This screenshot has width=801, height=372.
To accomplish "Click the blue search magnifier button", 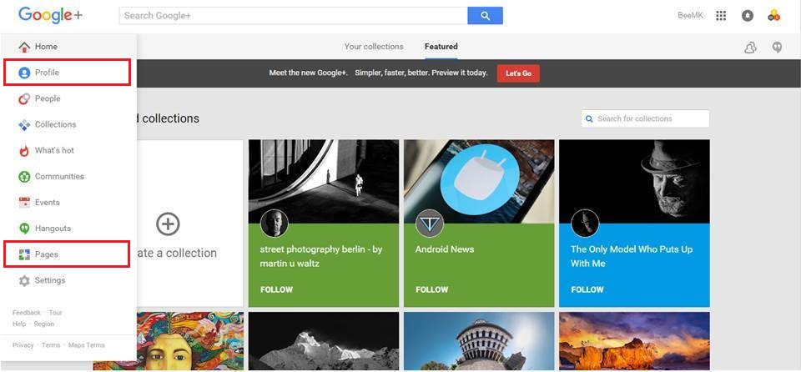I will pos(485,15).
